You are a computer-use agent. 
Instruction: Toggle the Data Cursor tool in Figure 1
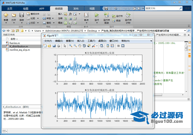coord(89,46)
